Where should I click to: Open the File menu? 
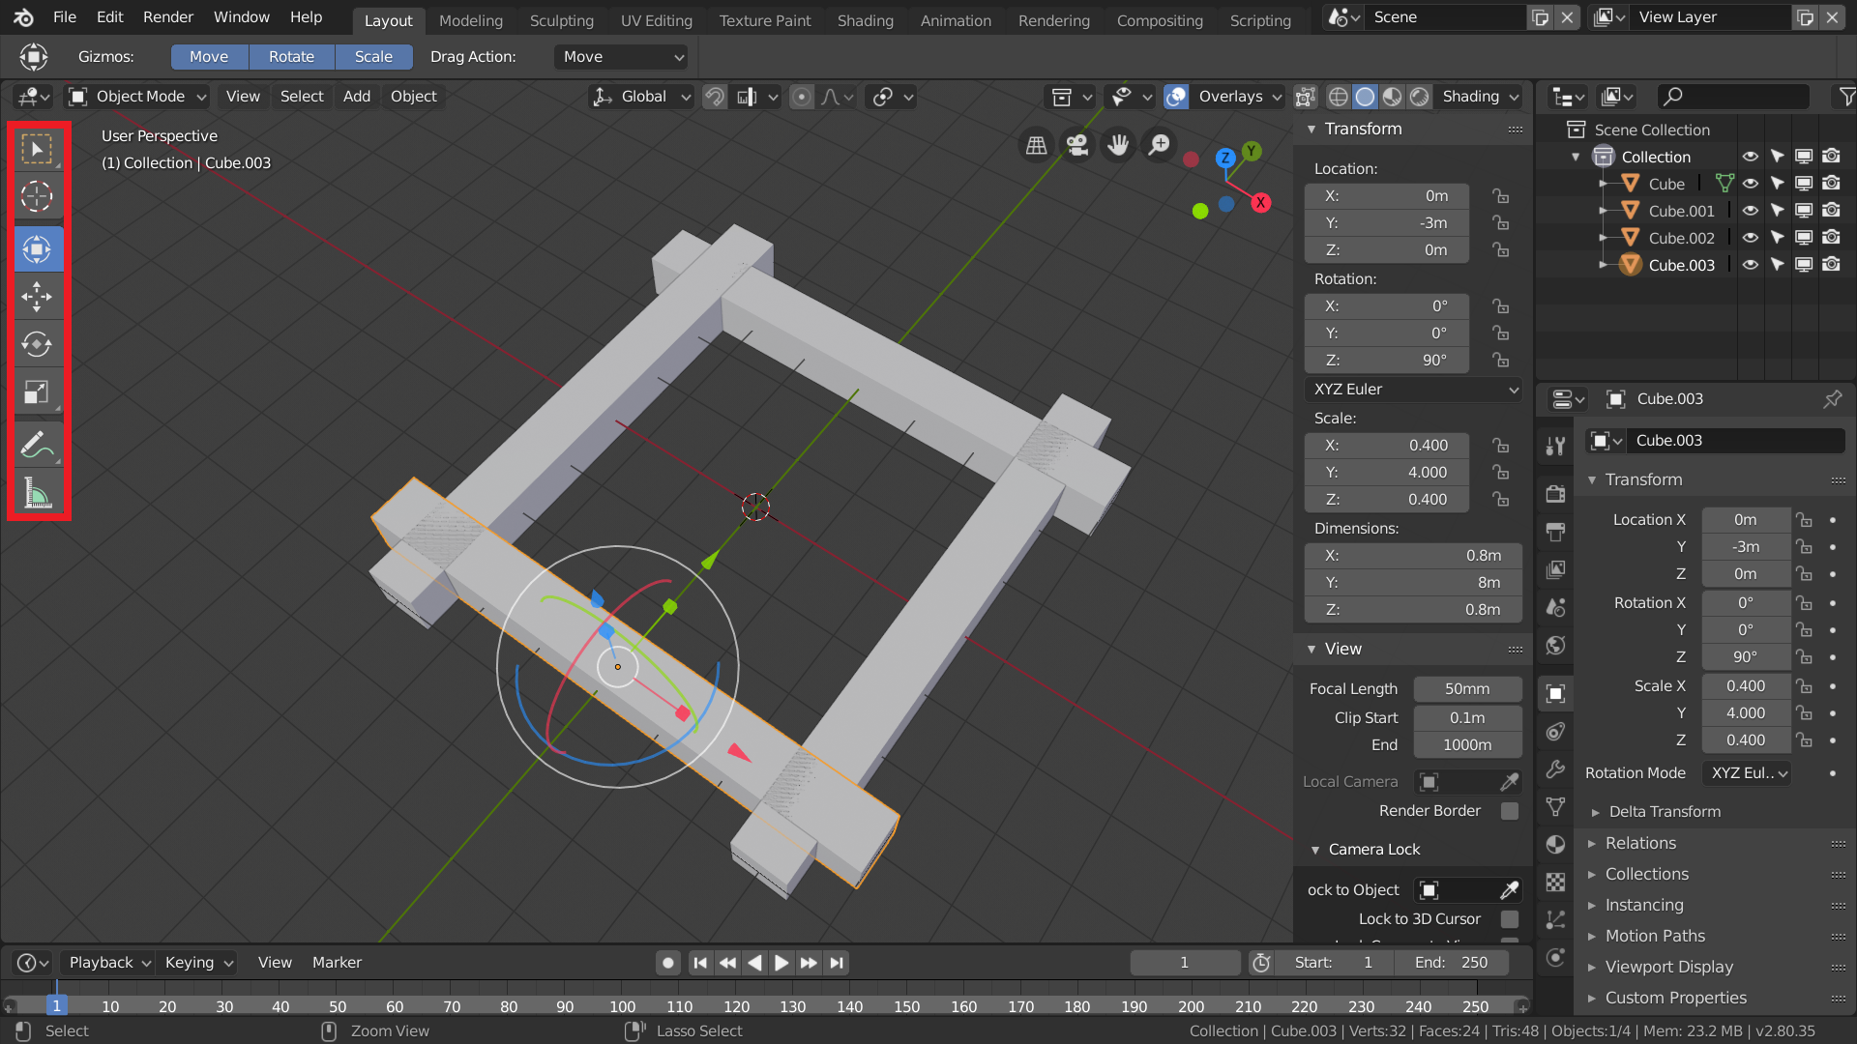pyautogui.click(x=65, y=17)
